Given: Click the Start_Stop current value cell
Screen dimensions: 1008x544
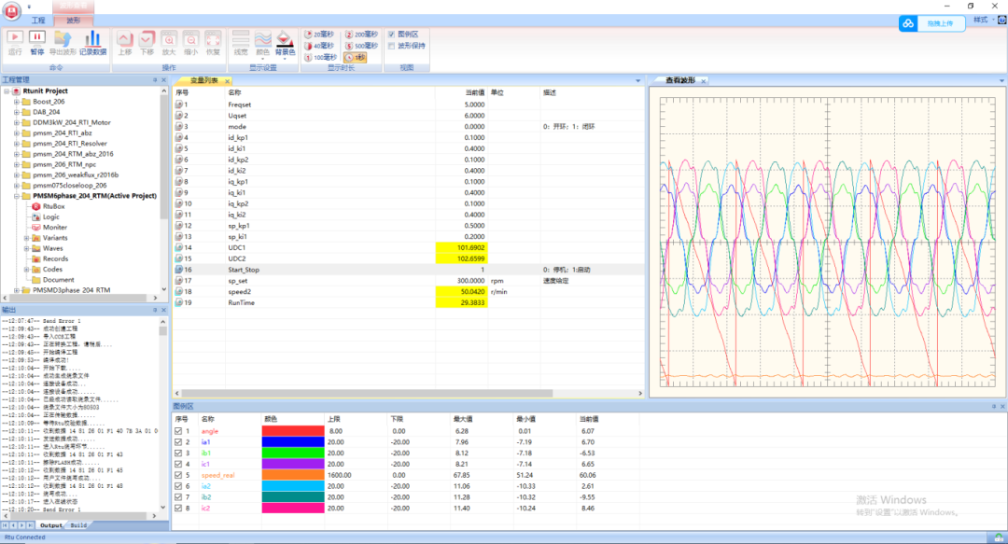Looking at the screenshot, I should click(460, 269).
